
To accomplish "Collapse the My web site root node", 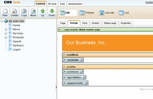I will click(2, 21).
